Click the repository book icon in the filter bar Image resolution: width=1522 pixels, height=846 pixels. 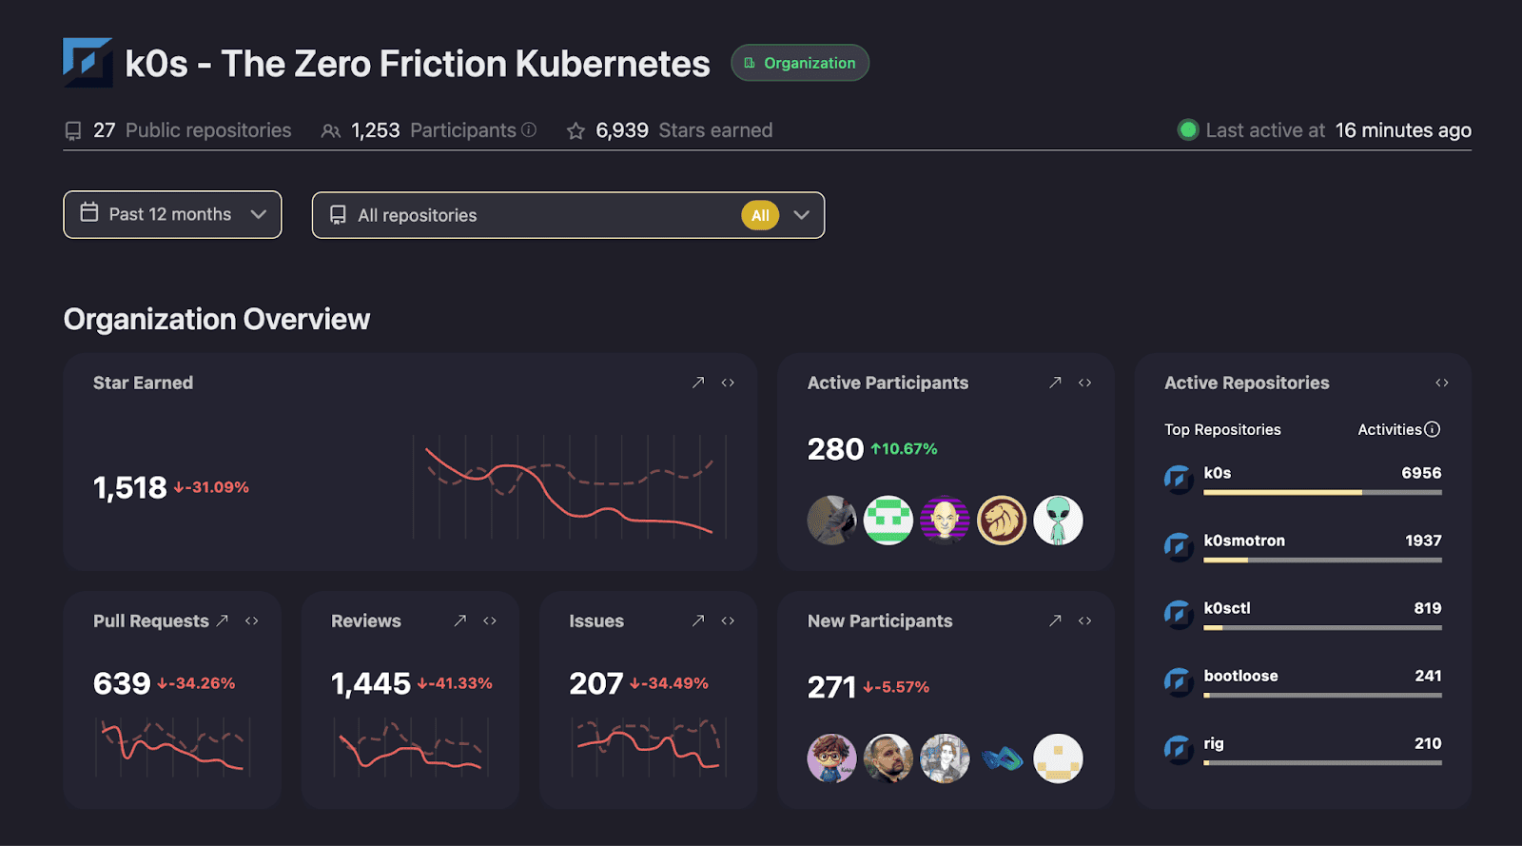[x=338, y=215]
